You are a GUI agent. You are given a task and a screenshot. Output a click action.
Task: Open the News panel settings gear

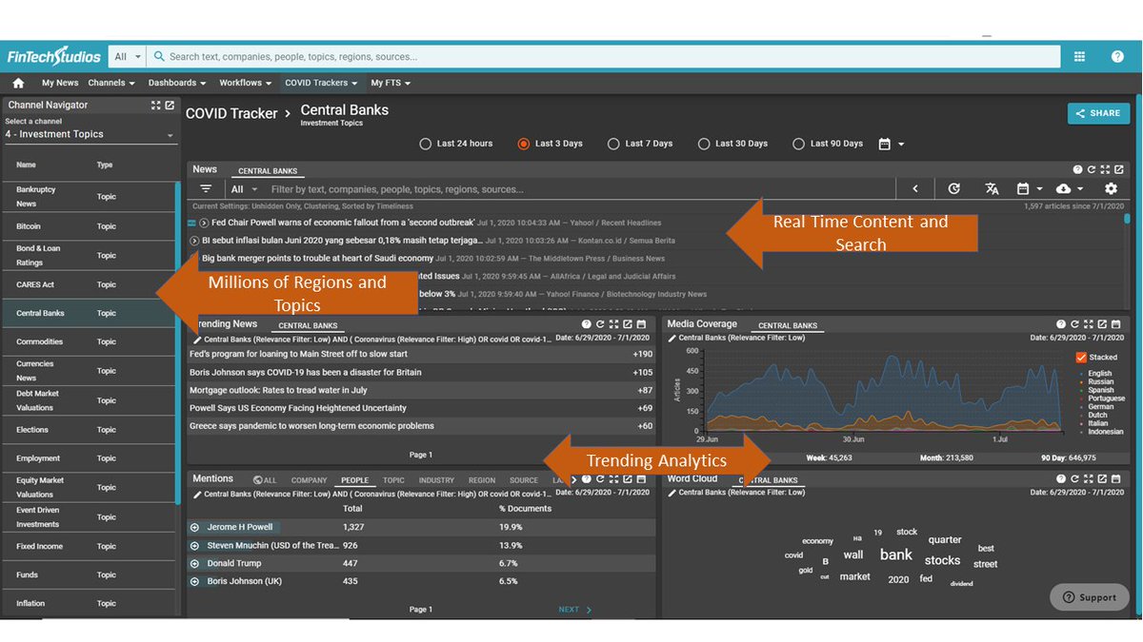point(1111,189)
